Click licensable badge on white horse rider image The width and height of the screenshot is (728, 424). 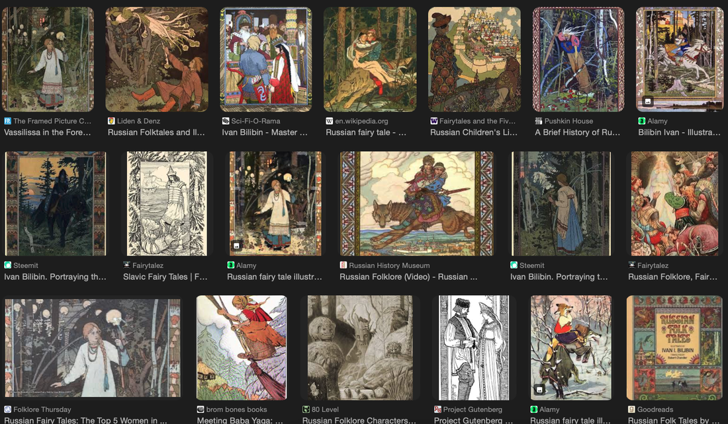[648, 102]
